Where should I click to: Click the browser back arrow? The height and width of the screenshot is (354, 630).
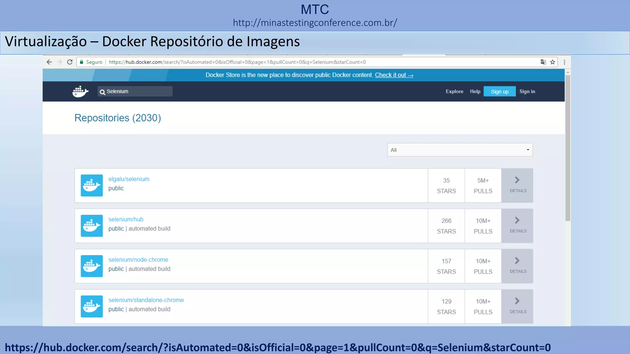(49, 62)
